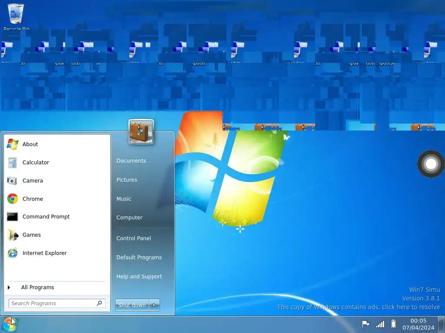Click the floating round assistive button

click(x=431, y=163)
